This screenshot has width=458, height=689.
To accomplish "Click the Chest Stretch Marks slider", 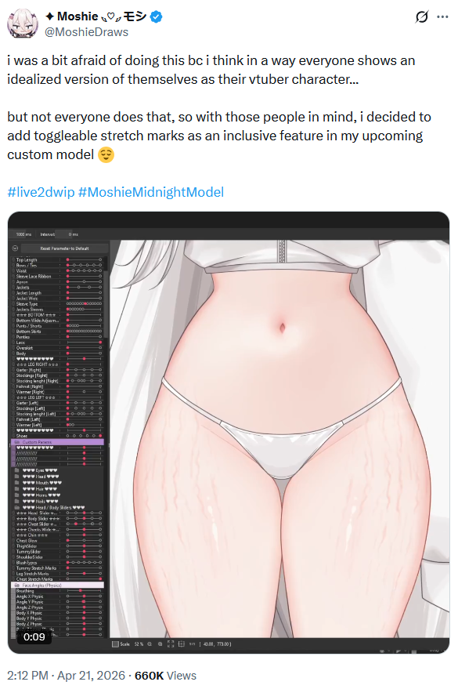I will click(x=84, y=578).
